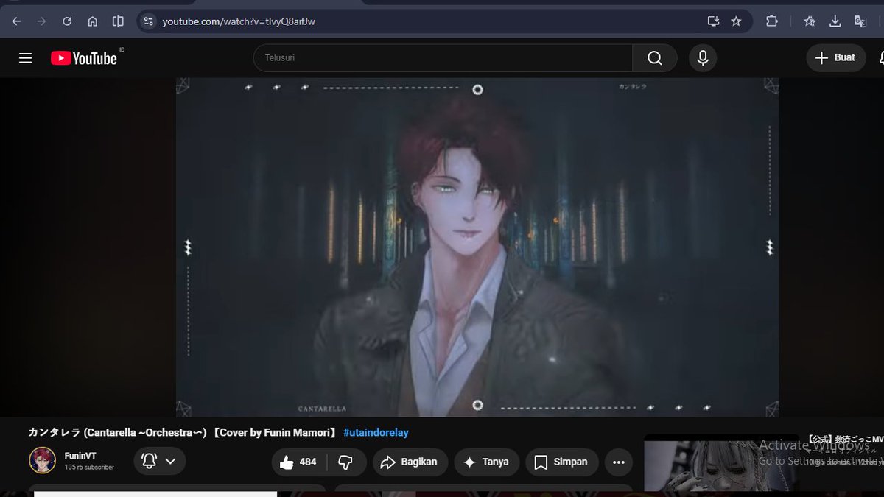This screenshot has height=497, width=884.
Task: Open the three-dot more actions menu
Action: click(619, 462)
